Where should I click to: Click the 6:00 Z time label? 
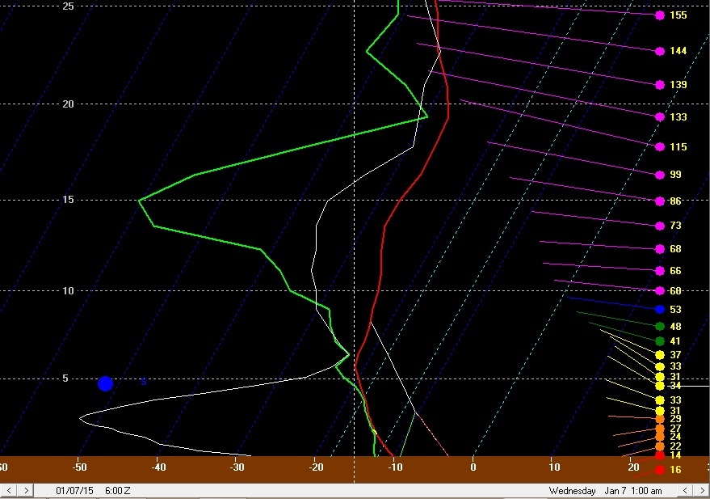pyautogui.click(x=117, y=491)
